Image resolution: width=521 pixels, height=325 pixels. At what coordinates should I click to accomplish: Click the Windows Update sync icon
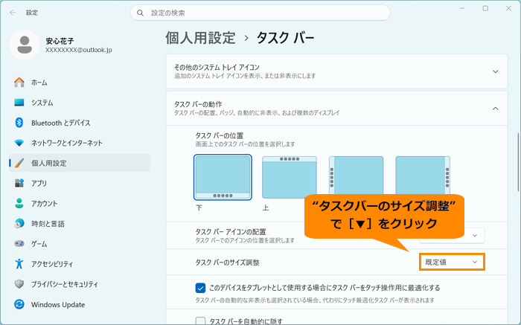19,304
